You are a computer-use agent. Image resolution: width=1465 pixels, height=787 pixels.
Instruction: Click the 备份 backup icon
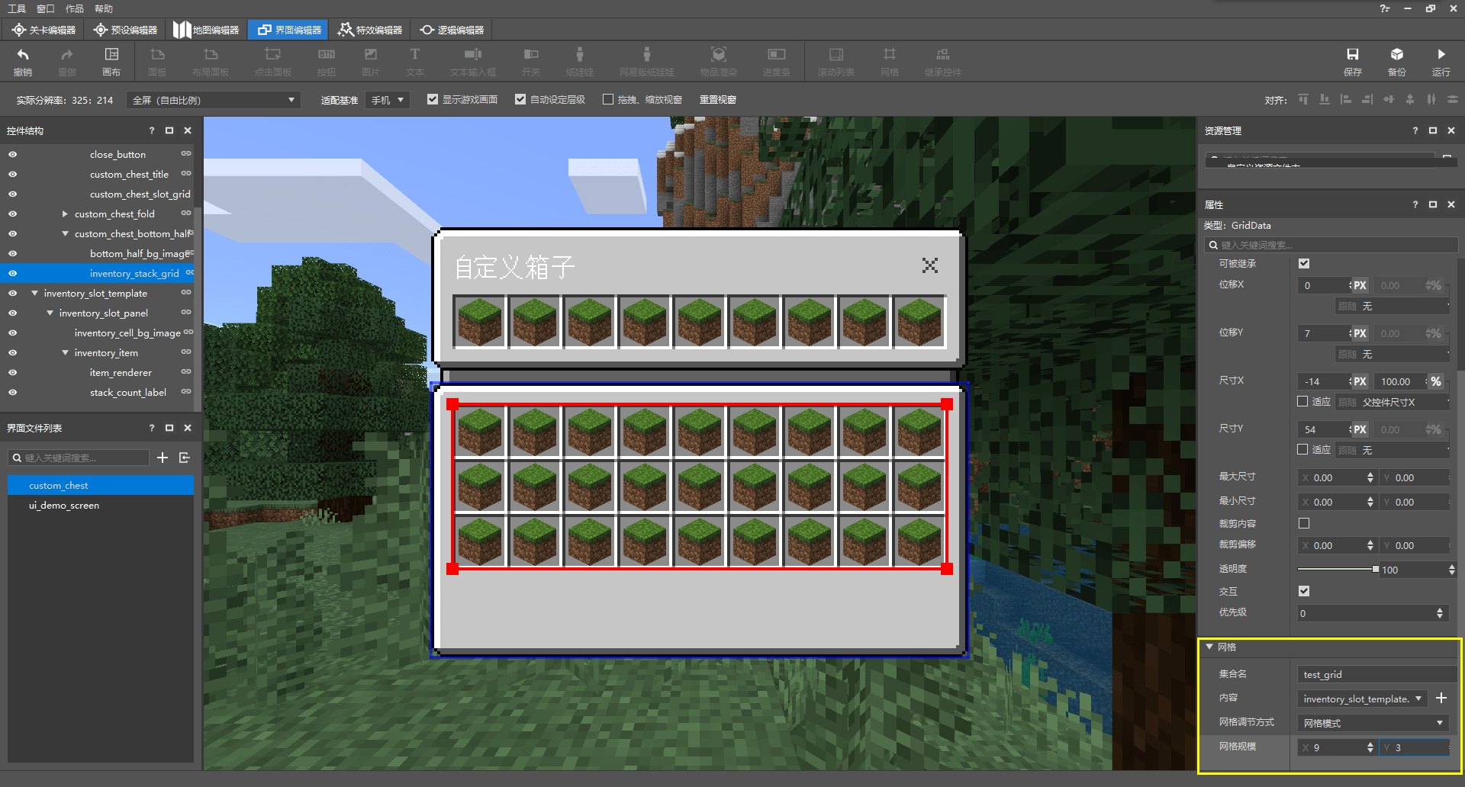click(1397, 55)
